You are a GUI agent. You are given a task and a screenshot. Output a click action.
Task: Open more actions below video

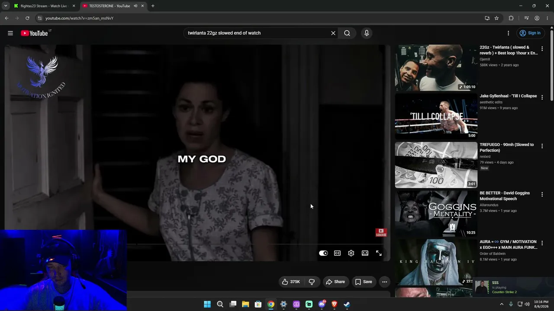(384, 282)
